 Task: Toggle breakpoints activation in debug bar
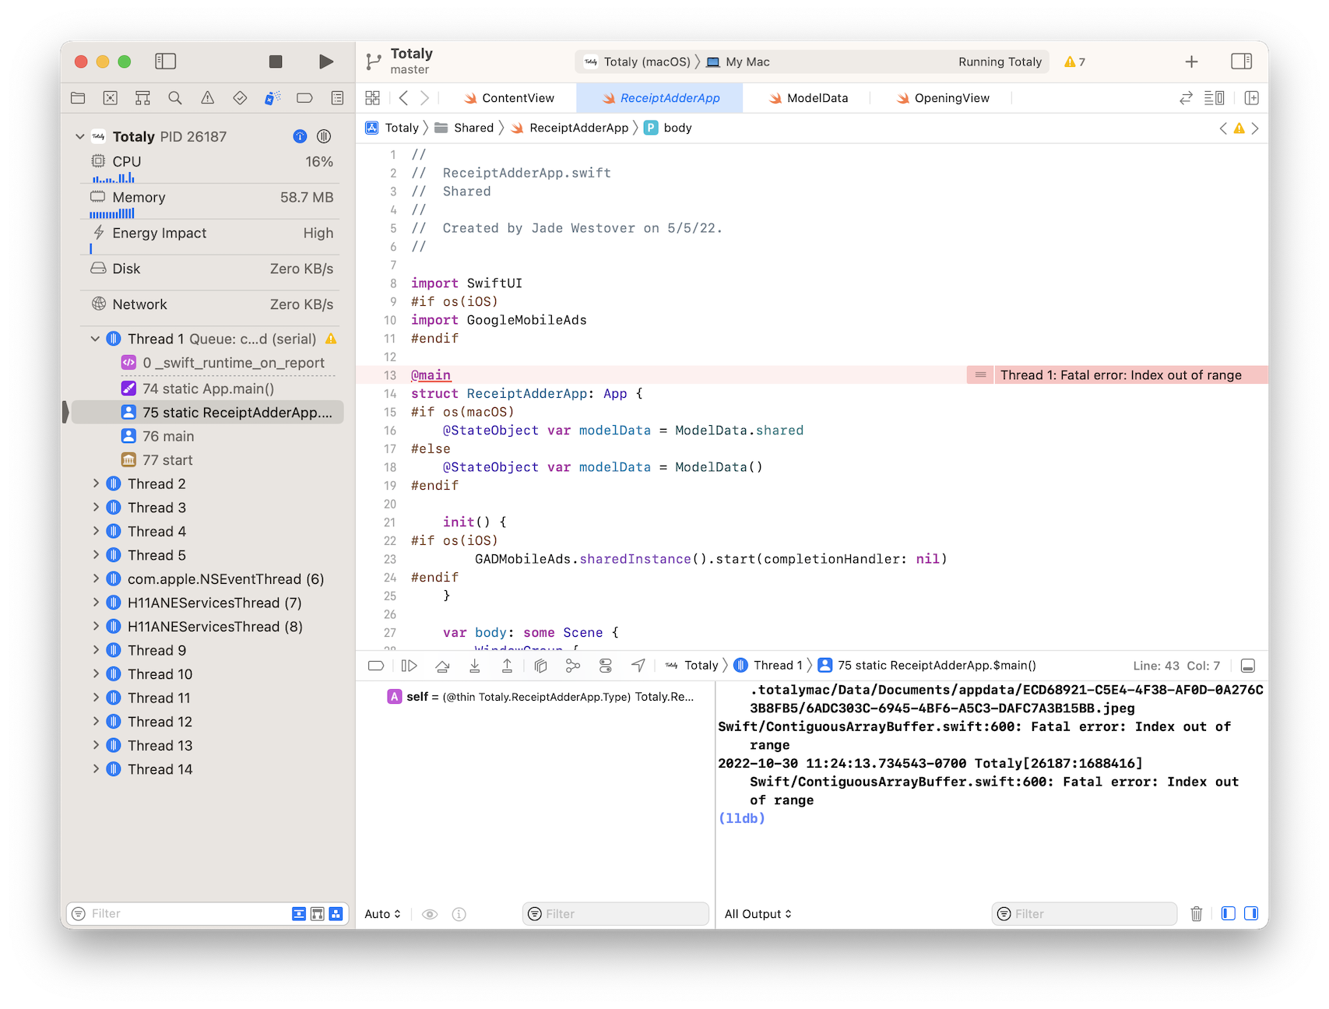(376, 666)
